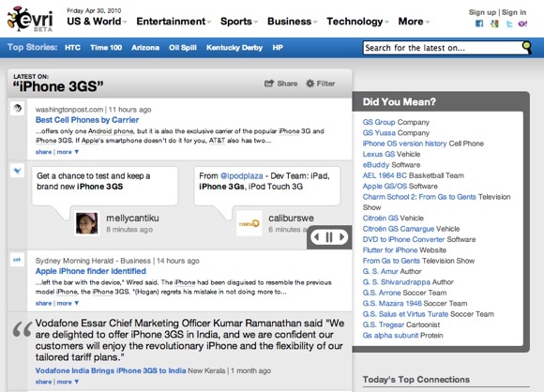
Task: Open 'Apple iPhone finder identified' article
Action: pos(91,271)
